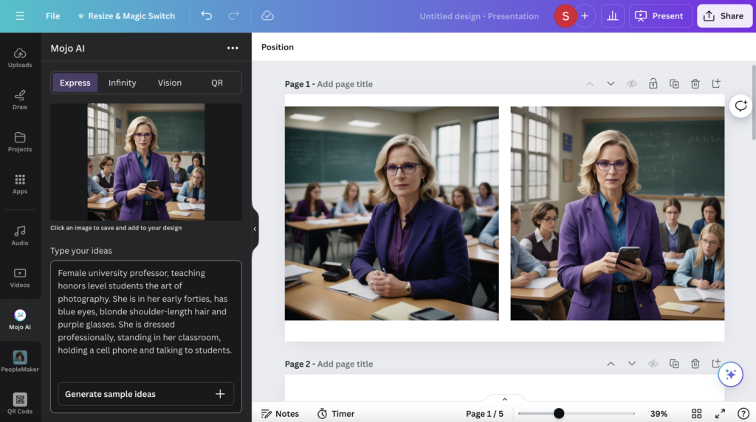The height and width of the screenshot is (422, 756).
Task: Select the Draw tool
Action: click(20, 100)
